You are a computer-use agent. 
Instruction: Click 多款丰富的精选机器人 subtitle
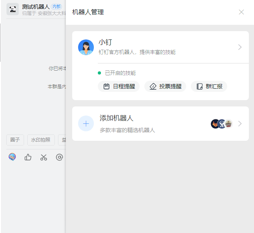(x=127, y=130)
